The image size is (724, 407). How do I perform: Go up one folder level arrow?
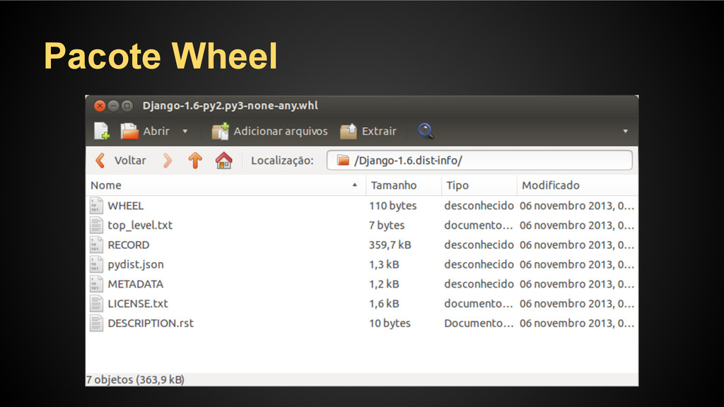(195, 160)
